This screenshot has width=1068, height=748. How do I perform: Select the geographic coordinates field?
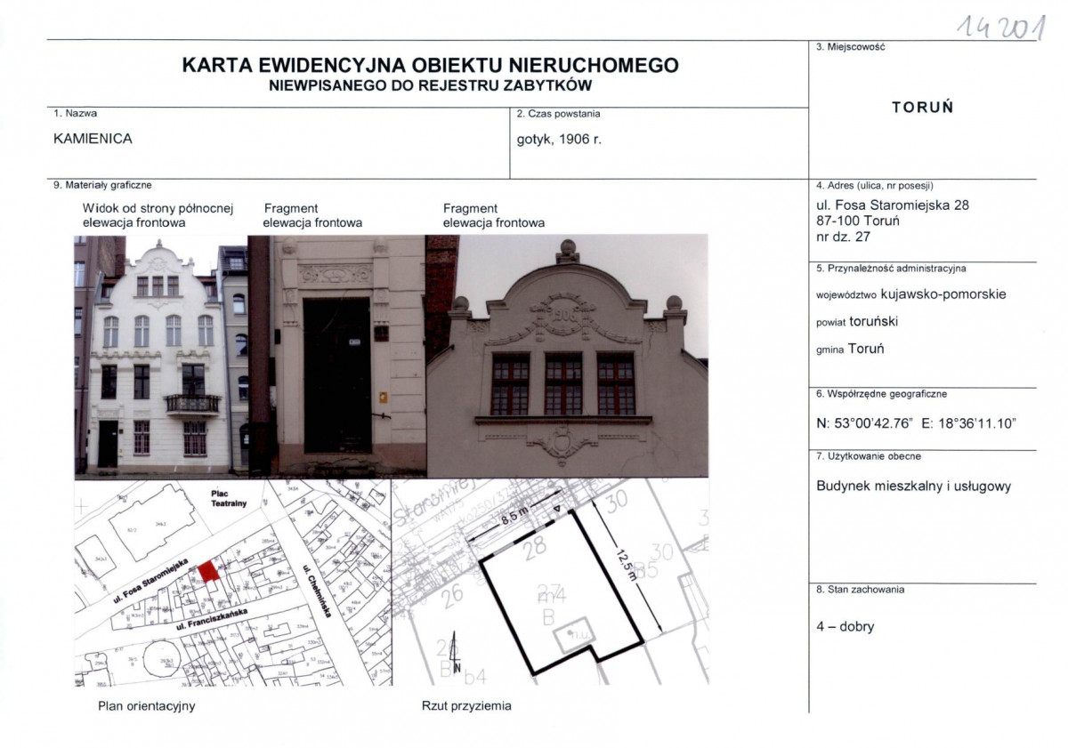pos(920,424)
